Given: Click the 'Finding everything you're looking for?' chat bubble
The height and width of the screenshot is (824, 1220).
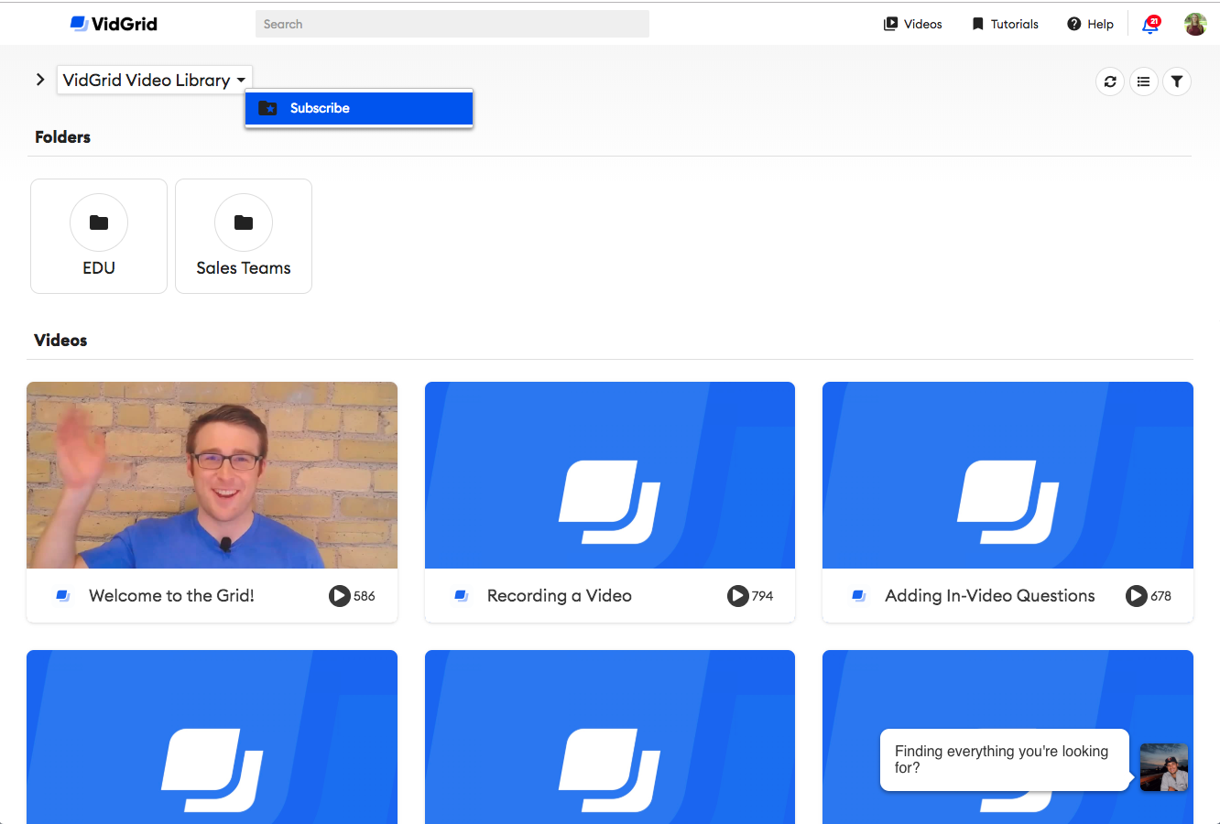Looking at the screenshot, I should pyautogui.click(x=1004, y=759).
